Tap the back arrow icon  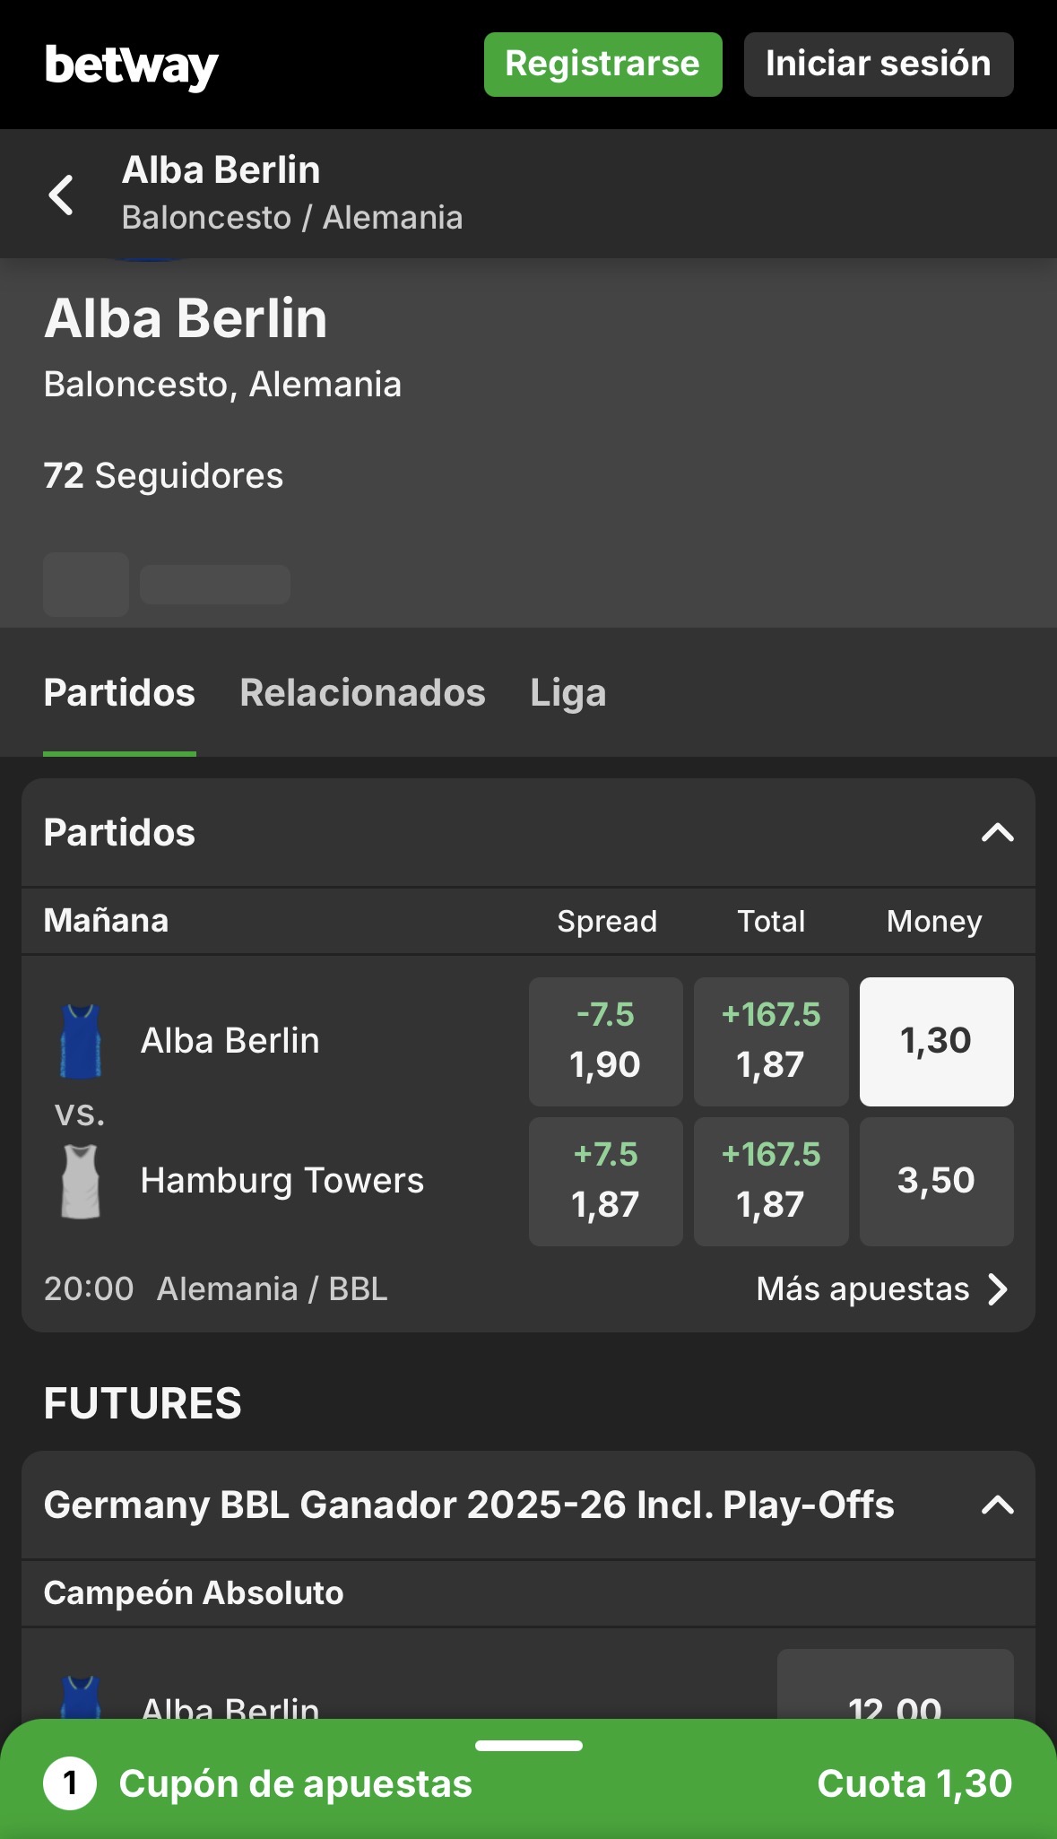click(x=61, y=195)
